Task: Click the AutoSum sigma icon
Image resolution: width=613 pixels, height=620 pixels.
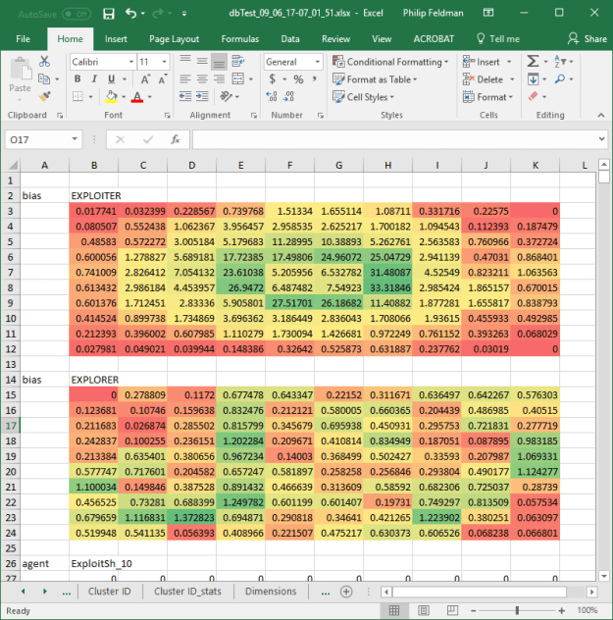Action: coord(532,61)
